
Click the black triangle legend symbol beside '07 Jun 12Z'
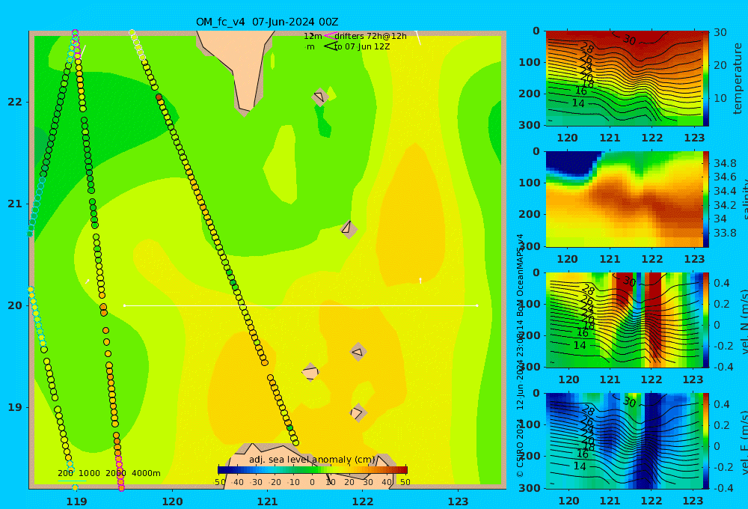click(331, 46)
